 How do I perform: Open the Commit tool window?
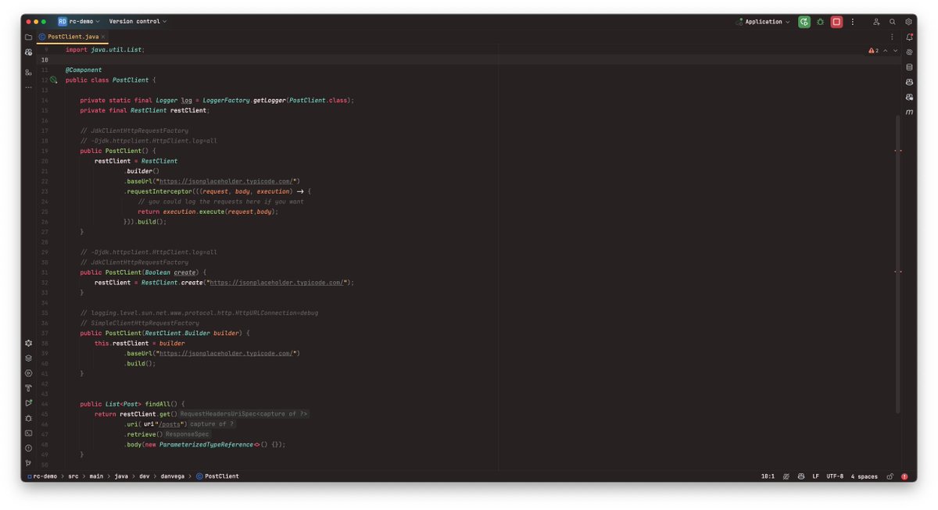click(28, 52)
